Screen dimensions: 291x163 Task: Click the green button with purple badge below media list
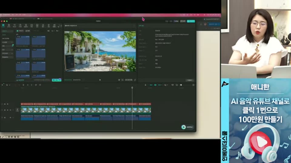pos(57,80)
